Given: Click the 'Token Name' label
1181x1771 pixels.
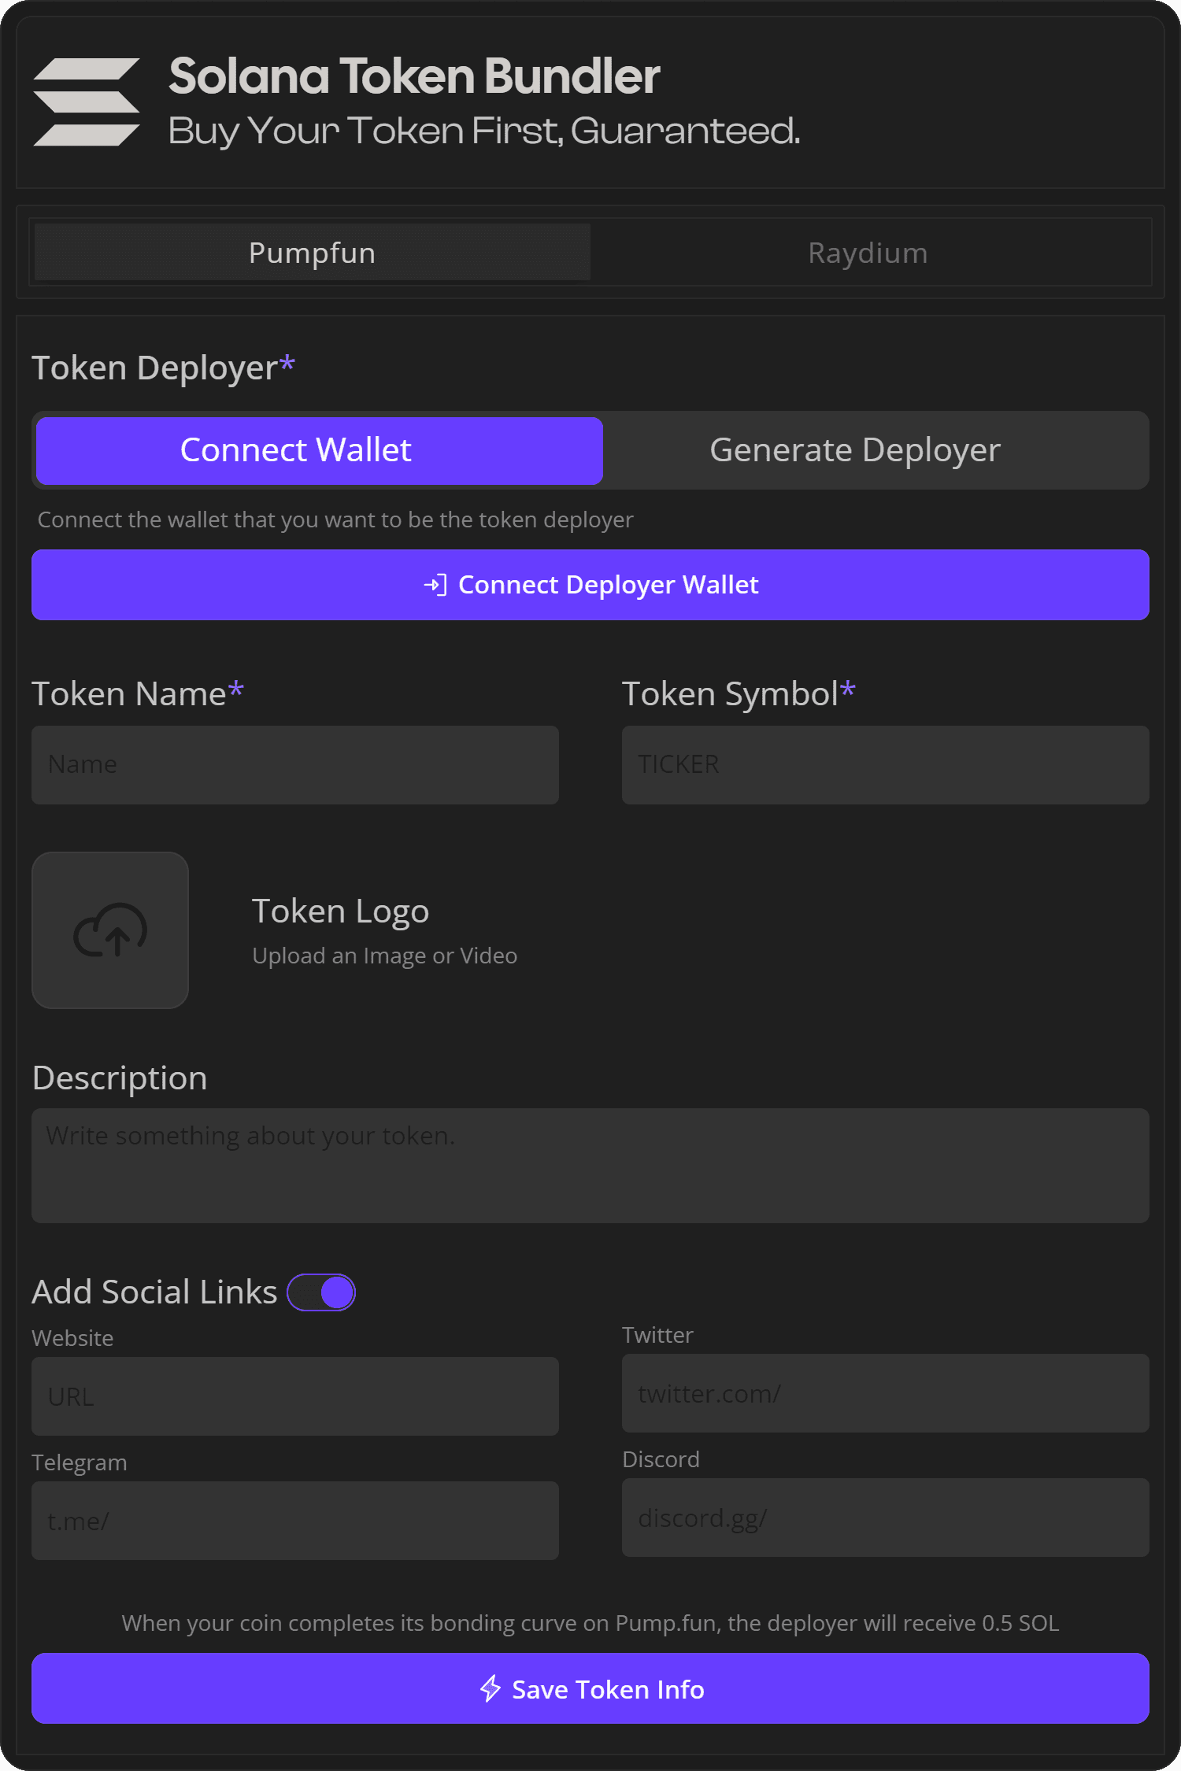Looking at the screenshot, I should pyautogui.click(x=129, y=694).
